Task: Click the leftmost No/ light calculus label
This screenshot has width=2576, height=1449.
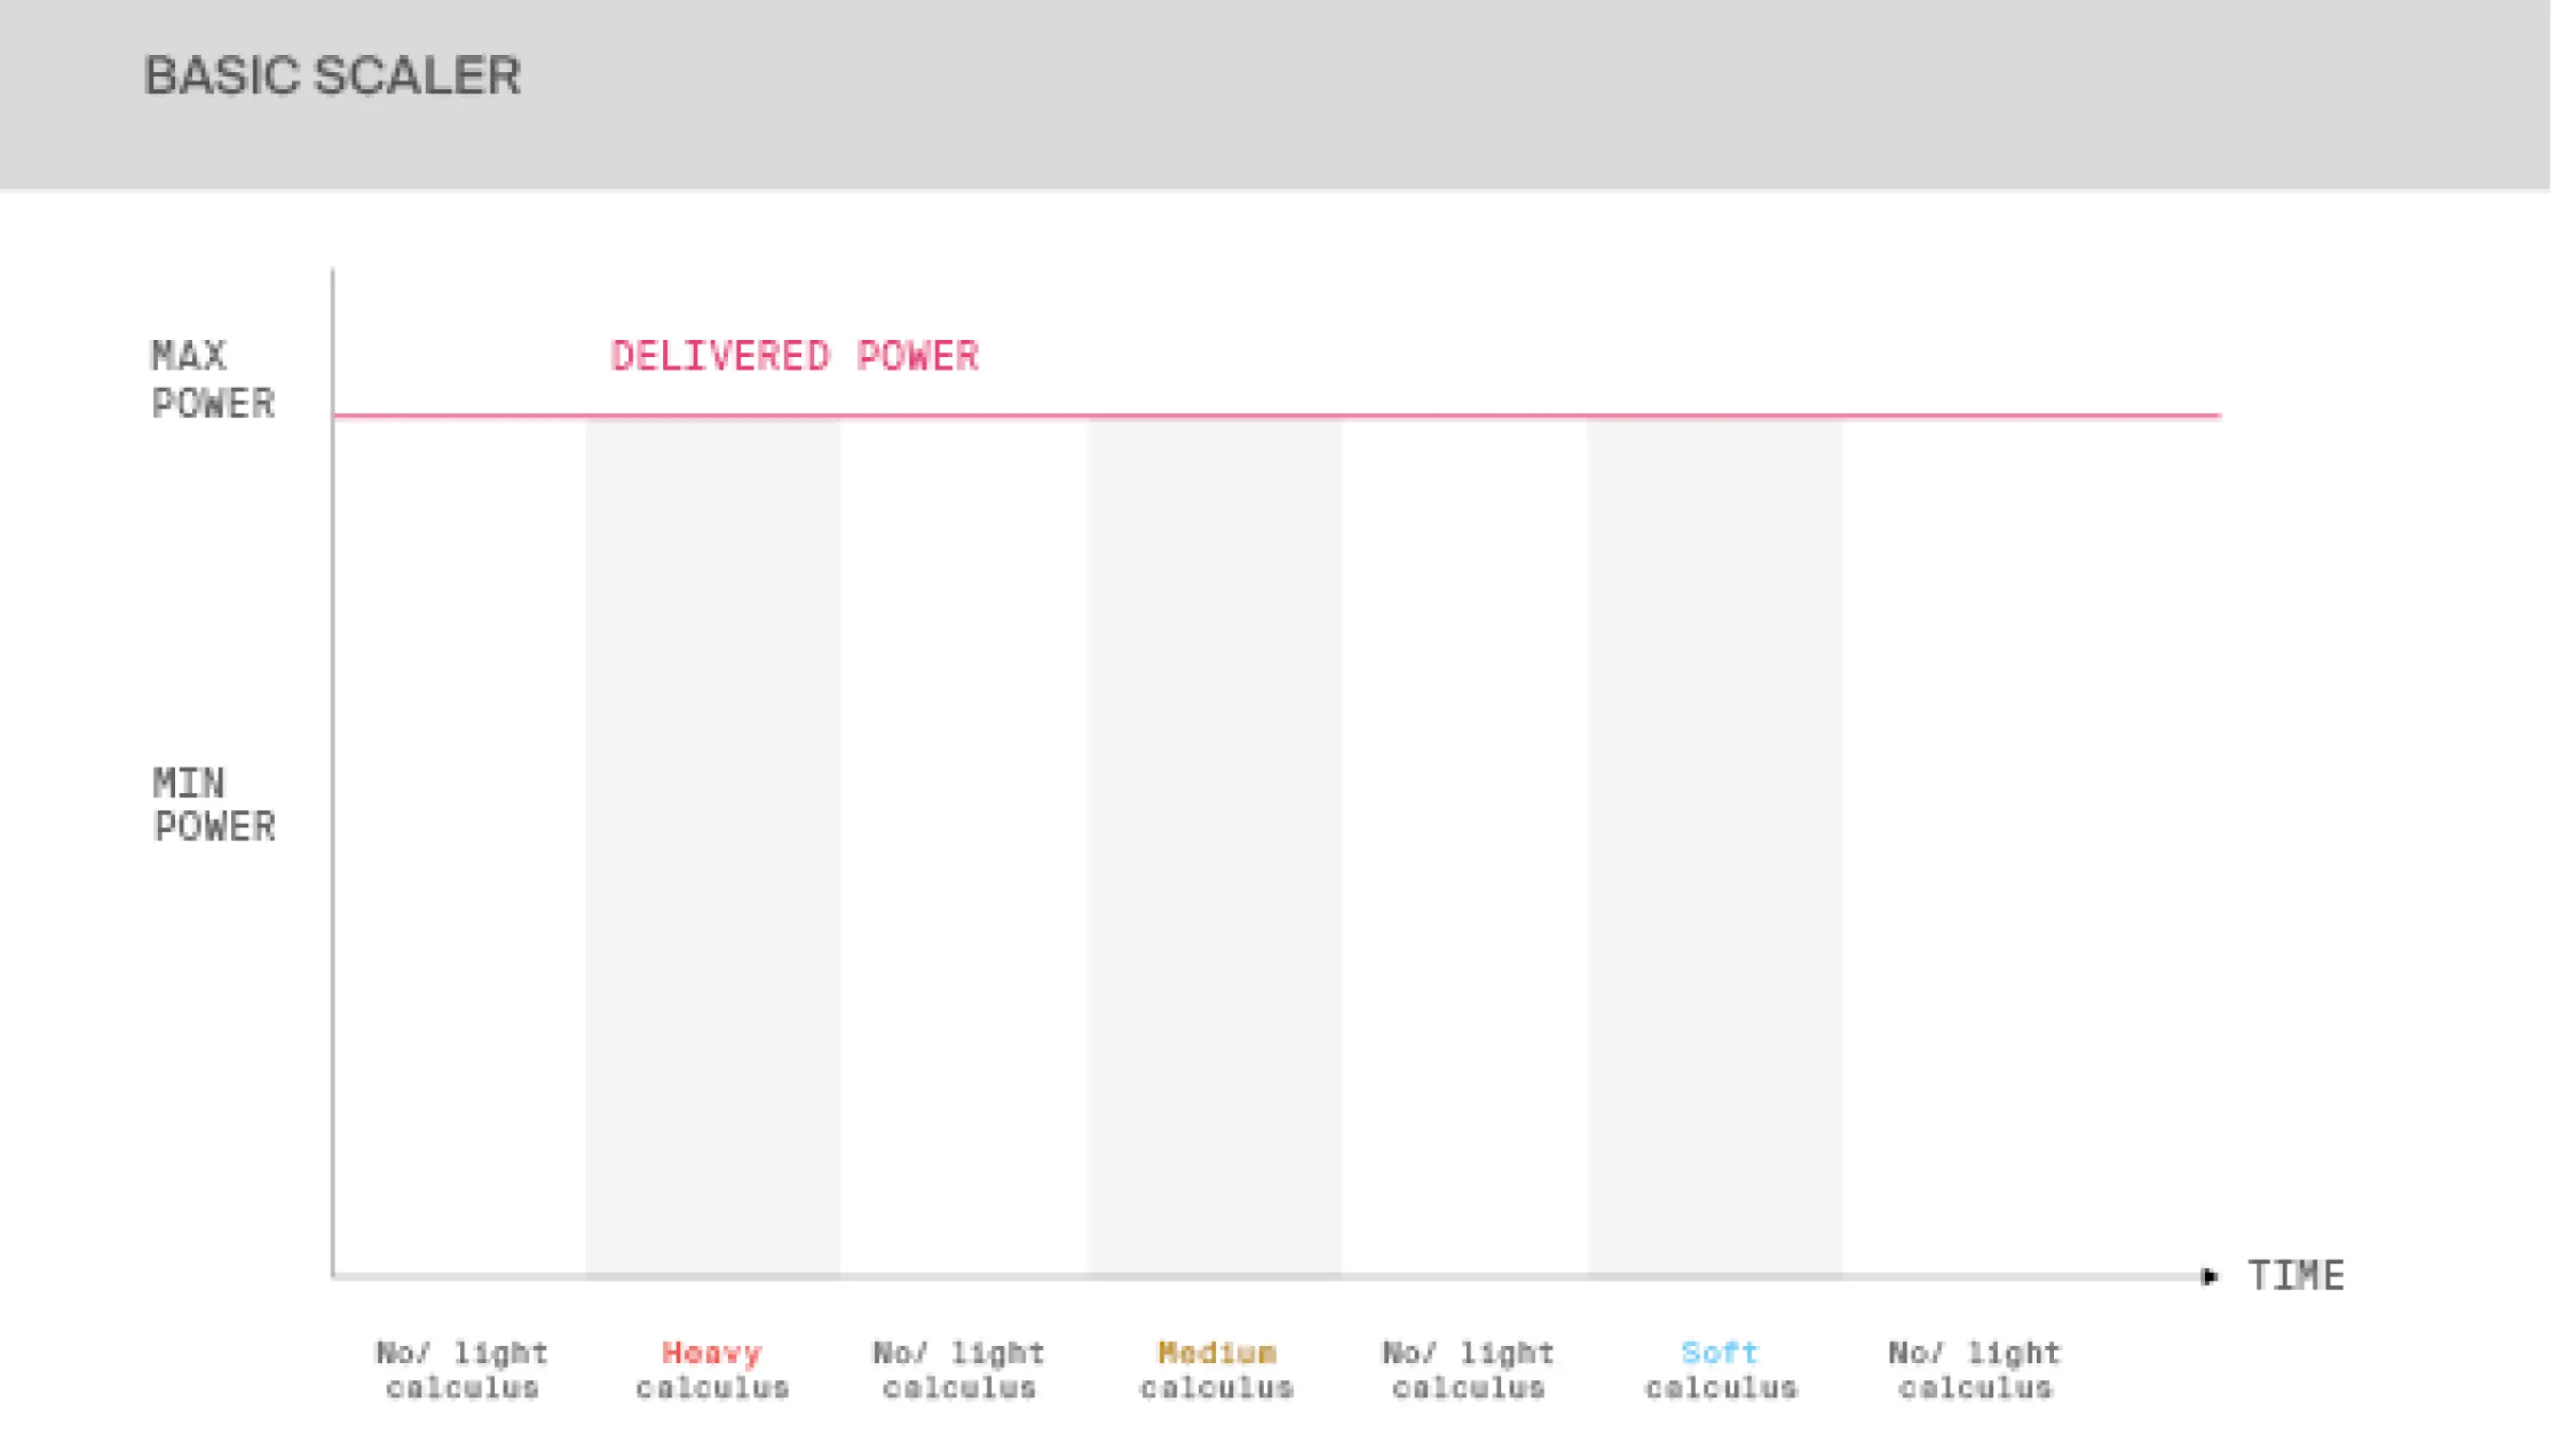Action: tap(462, 1370)
